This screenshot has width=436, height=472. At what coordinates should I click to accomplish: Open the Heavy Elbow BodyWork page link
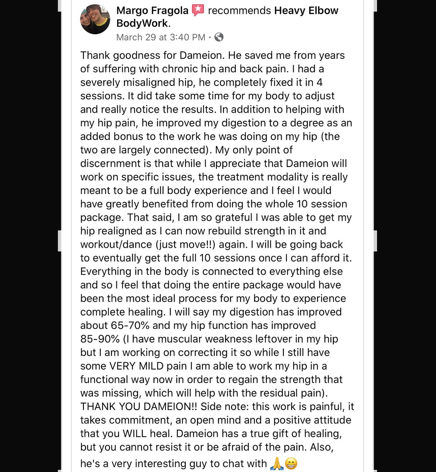pyautogui.click(x=227, y=17)
